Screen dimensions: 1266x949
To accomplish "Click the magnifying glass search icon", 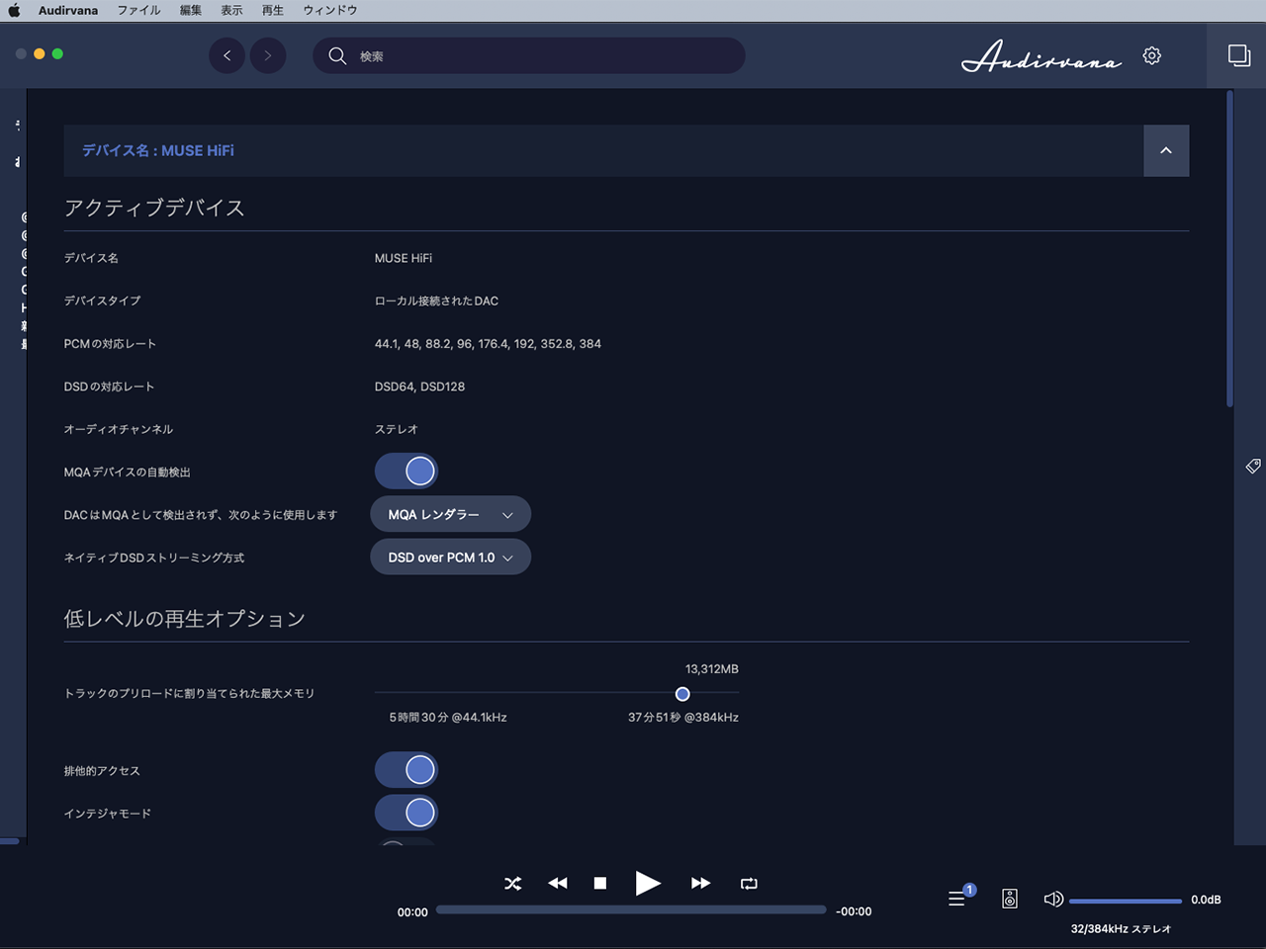I will pos(337,55).
